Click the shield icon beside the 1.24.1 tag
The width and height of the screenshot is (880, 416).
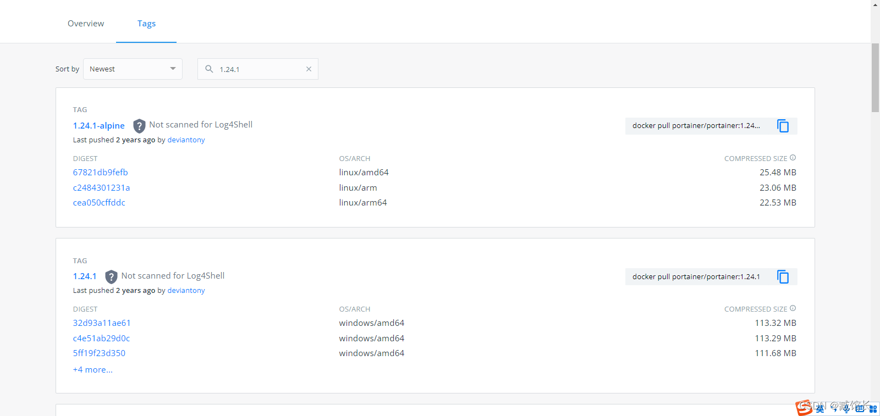point(111,276)
